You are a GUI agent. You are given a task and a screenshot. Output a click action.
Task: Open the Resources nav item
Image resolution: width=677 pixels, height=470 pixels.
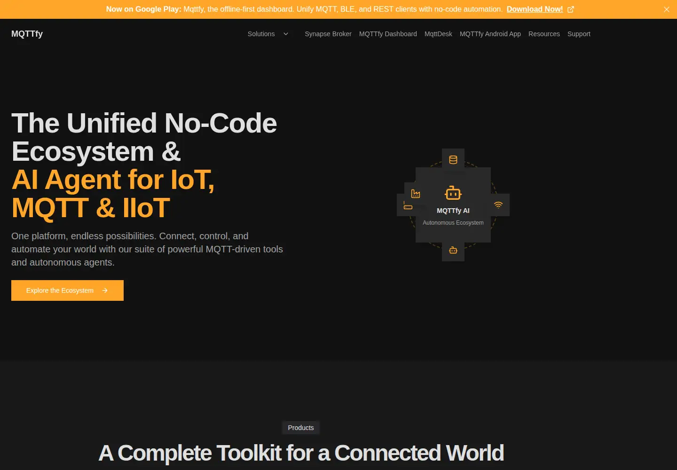[544, 34]
